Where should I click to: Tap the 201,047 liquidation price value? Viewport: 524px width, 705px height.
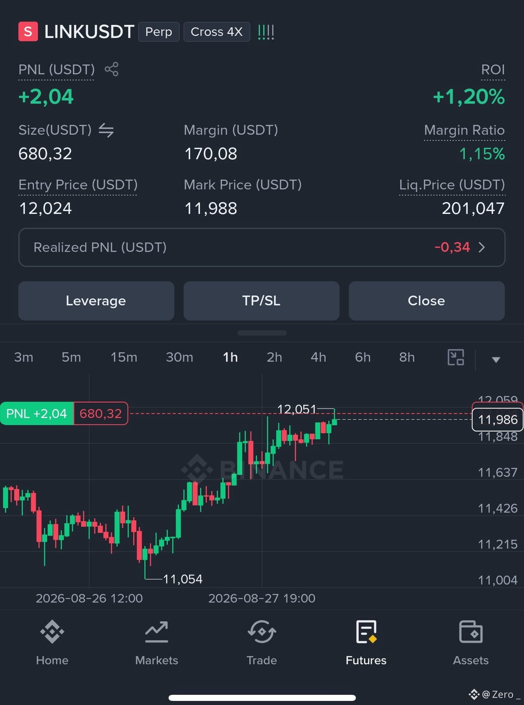pos(473,209)
